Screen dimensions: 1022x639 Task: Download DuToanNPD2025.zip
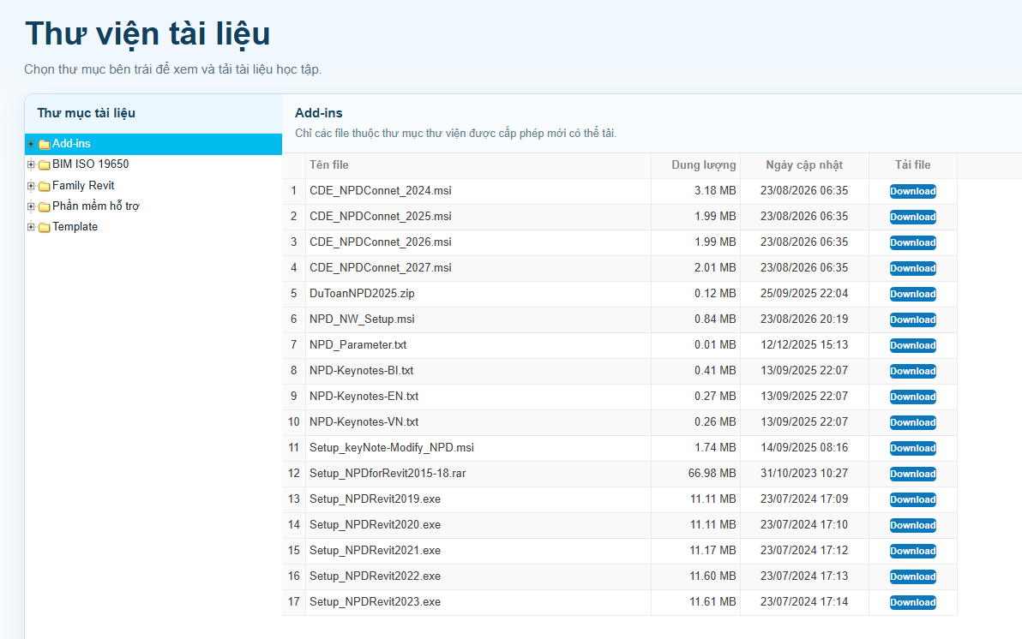[x=912, y=294]
